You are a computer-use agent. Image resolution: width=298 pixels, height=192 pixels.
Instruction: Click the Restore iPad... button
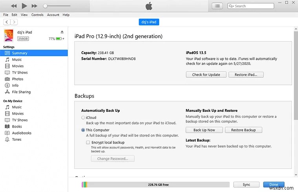[x=246, y=75]
